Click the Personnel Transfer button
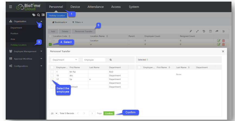 pos(83,31)
